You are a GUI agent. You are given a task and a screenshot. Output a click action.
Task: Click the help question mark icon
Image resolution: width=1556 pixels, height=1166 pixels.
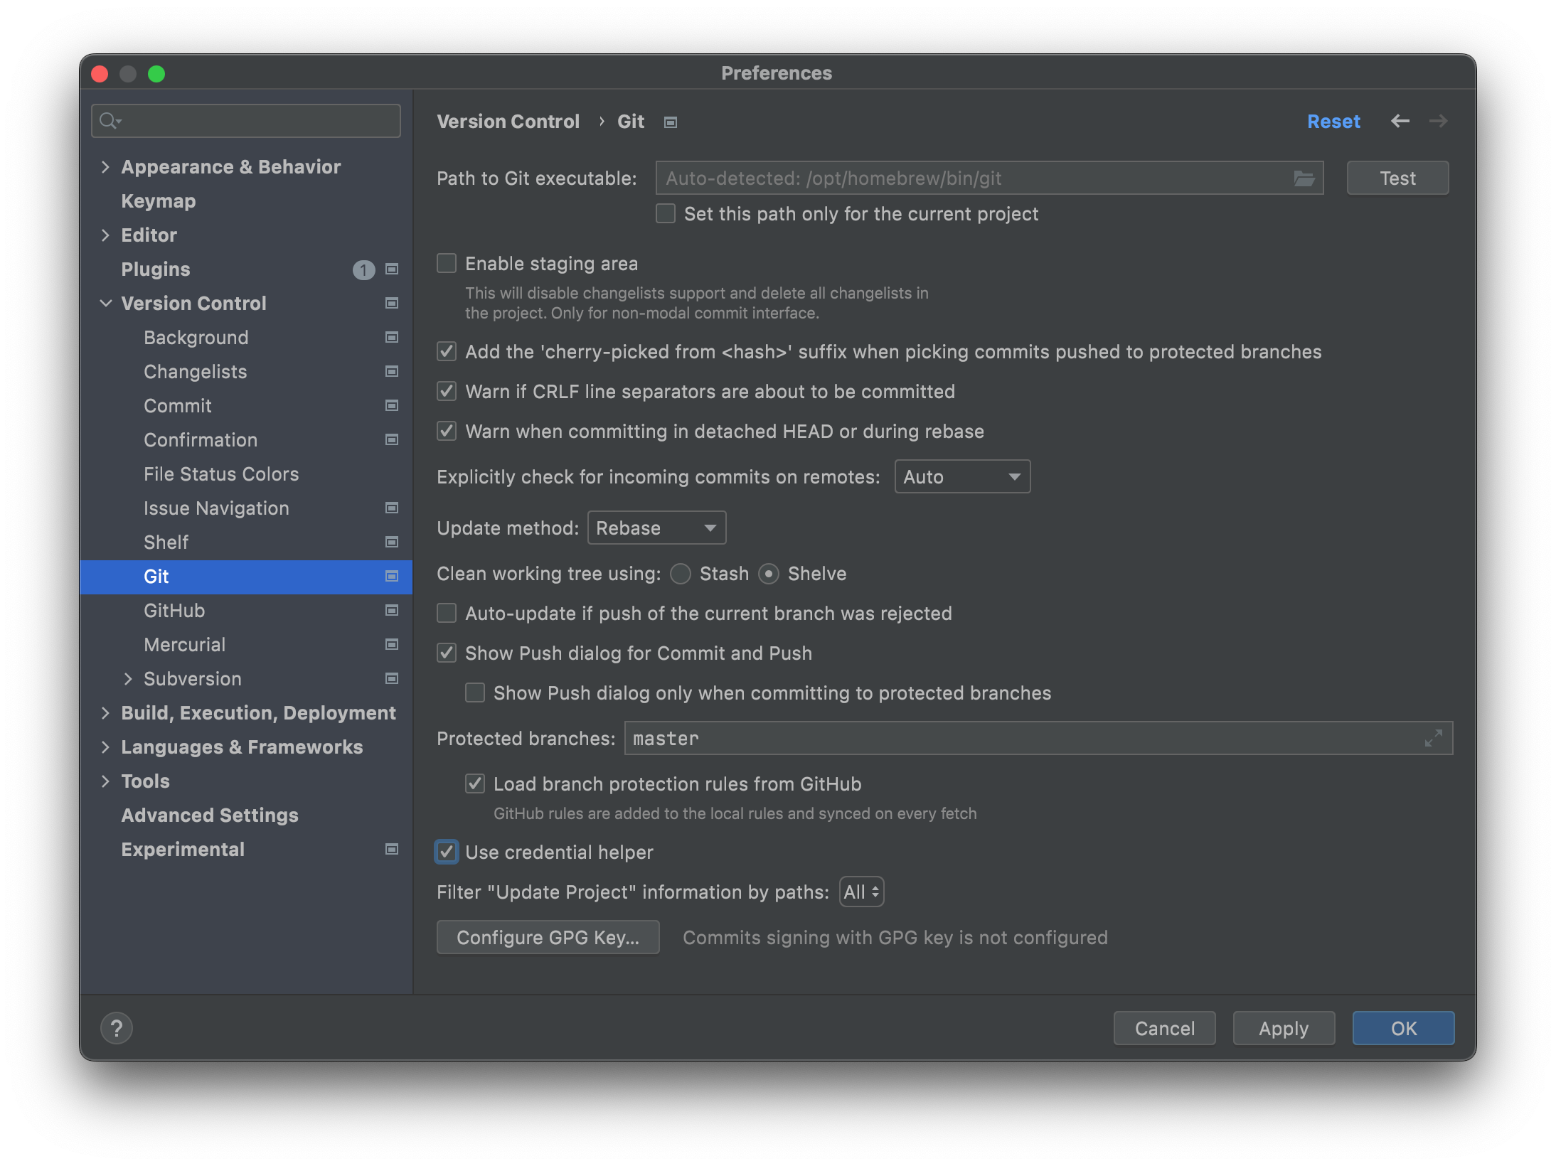(x=117, y=1028)
